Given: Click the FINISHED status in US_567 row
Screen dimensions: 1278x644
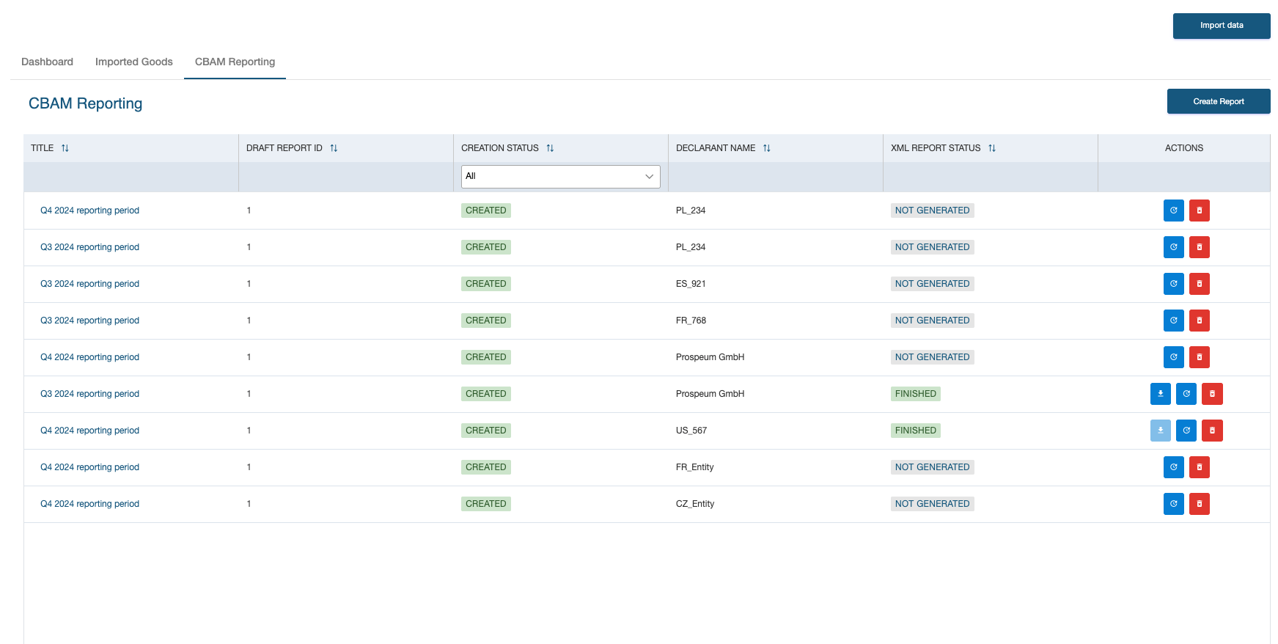Looking at the screenshot, I should point(915,431).
